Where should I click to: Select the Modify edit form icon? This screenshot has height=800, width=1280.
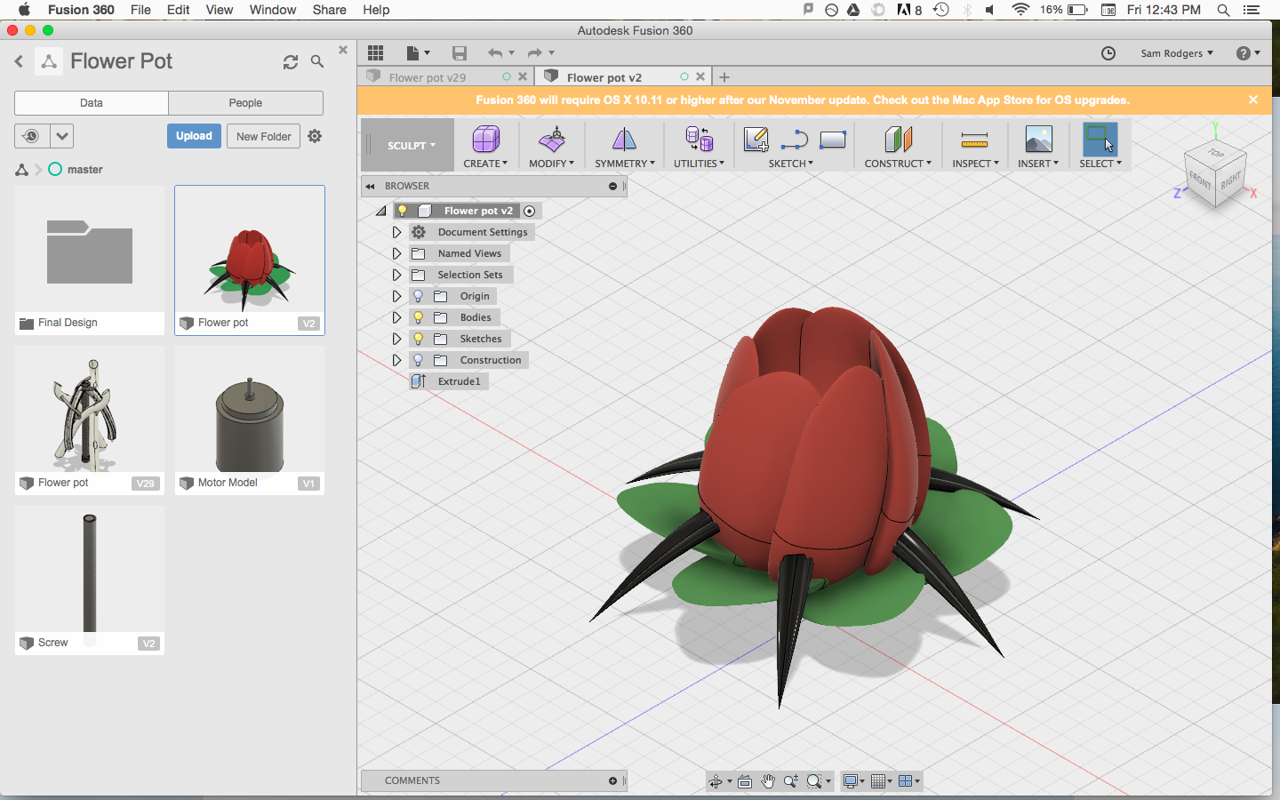click(552, 140)
